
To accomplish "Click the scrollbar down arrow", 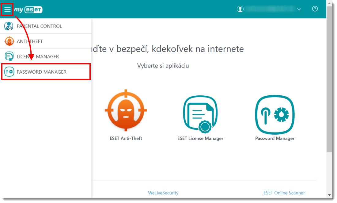I will (329, 195).
